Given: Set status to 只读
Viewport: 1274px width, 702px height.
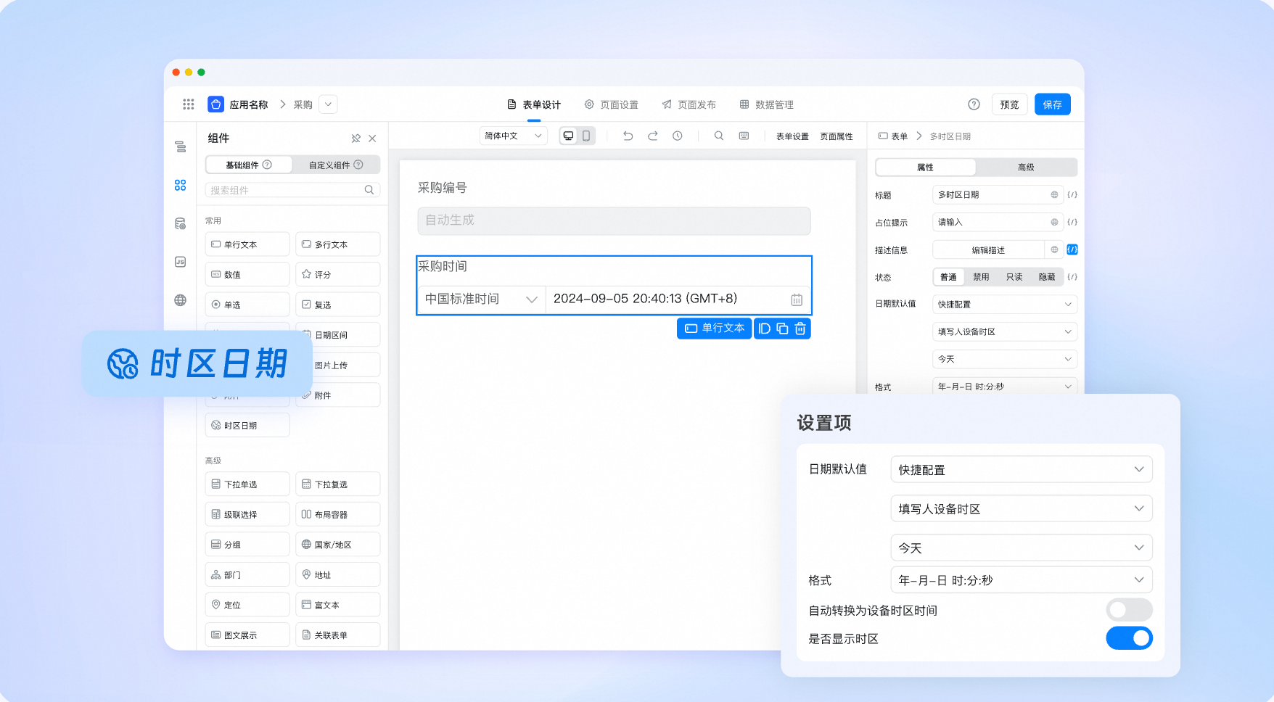Looking at the screenshot, I should 1014,277.
